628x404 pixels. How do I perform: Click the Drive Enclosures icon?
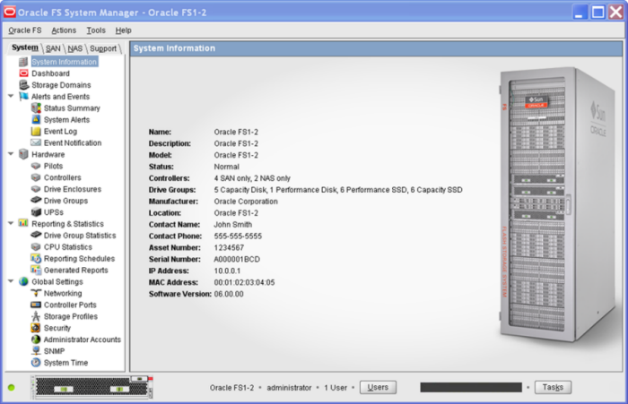pyautogui.click(x=36, y=189)
